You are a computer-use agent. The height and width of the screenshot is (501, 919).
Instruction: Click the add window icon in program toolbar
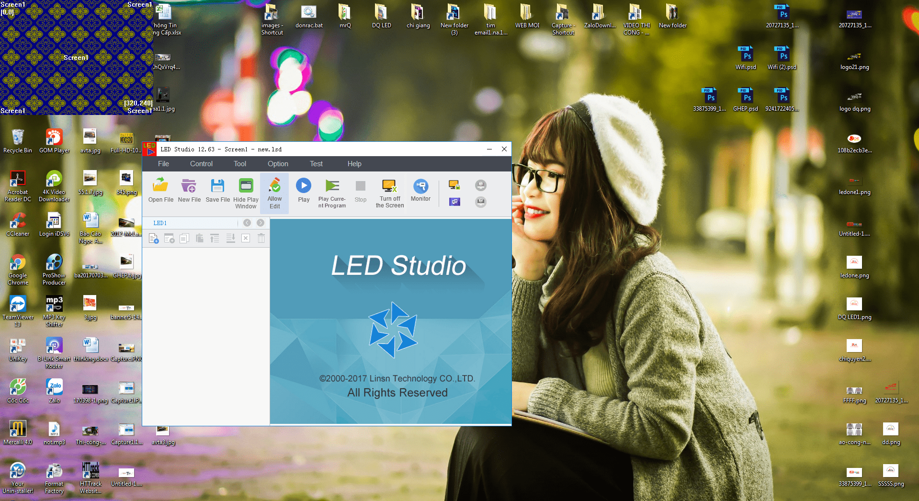[169, 238]
